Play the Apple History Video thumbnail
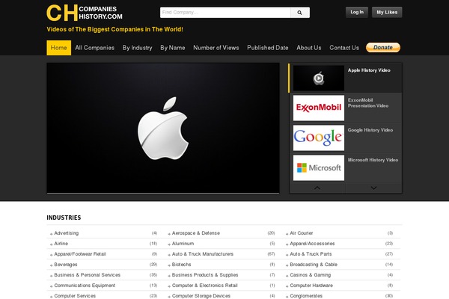This screenshot has width=449, height=299. tap(319, 78)
